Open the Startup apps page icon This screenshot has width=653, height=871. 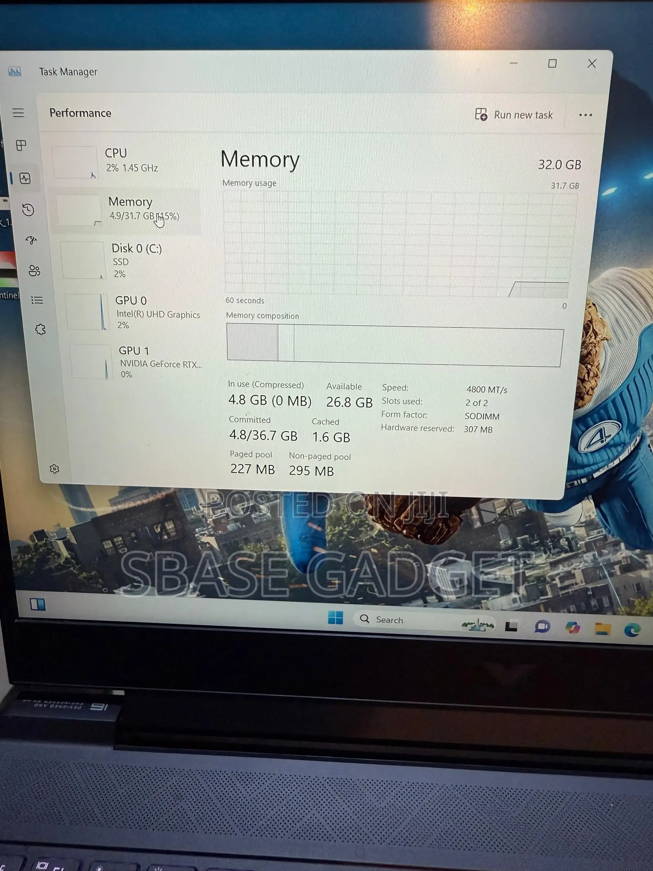[x=31, y=240]
